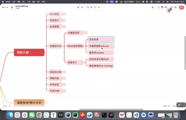
Task: Open Visual Studio Code from Dock
Action: click(136, 115)
